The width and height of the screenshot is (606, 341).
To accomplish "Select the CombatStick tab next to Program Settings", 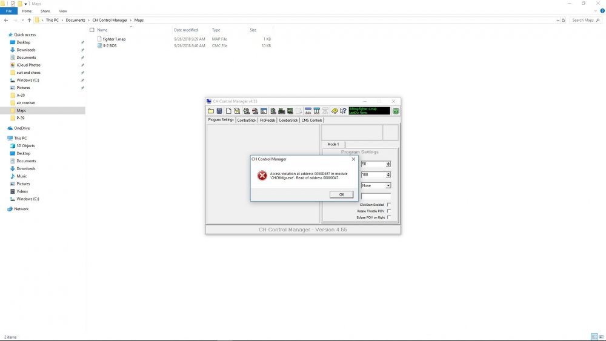I will click(247, 120).
